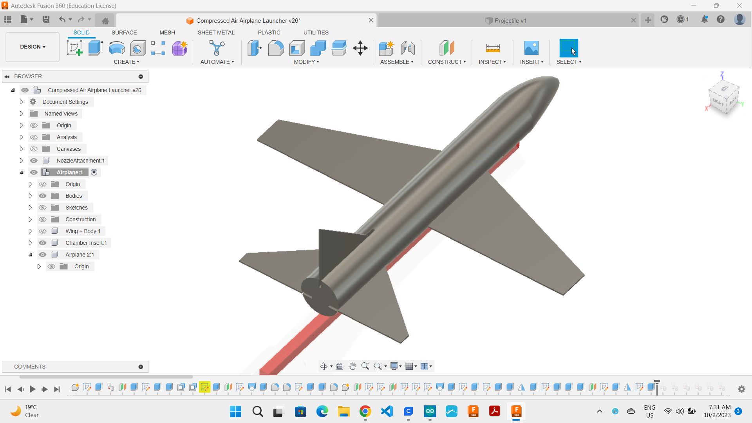The image size is (752, 423).
Task: Open the DESIGN workspace selector
Action: [32, 47]
